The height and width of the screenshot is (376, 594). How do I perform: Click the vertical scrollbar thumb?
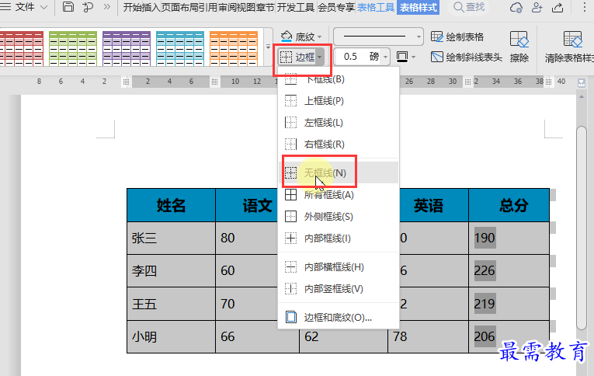pos(581,228)
